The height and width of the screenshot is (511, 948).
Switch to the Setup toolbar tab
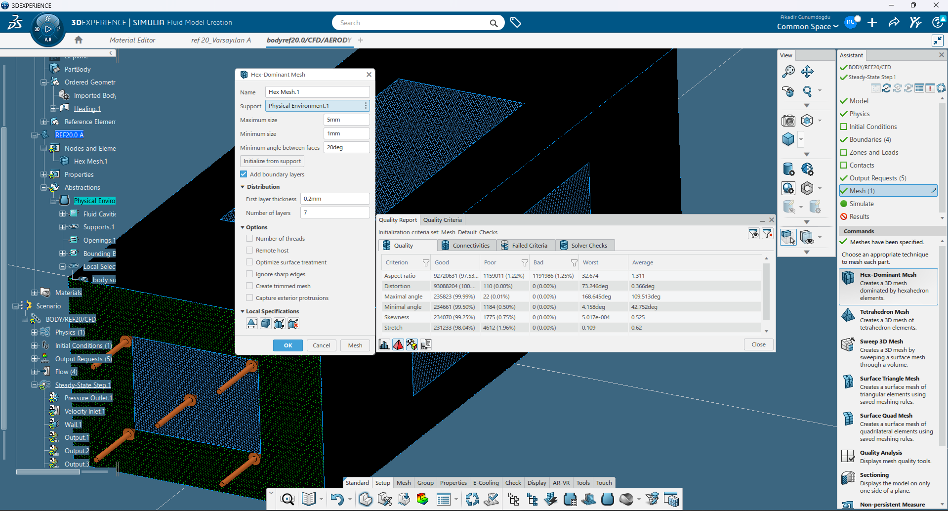pyautogui.click(x=383, y=483)
